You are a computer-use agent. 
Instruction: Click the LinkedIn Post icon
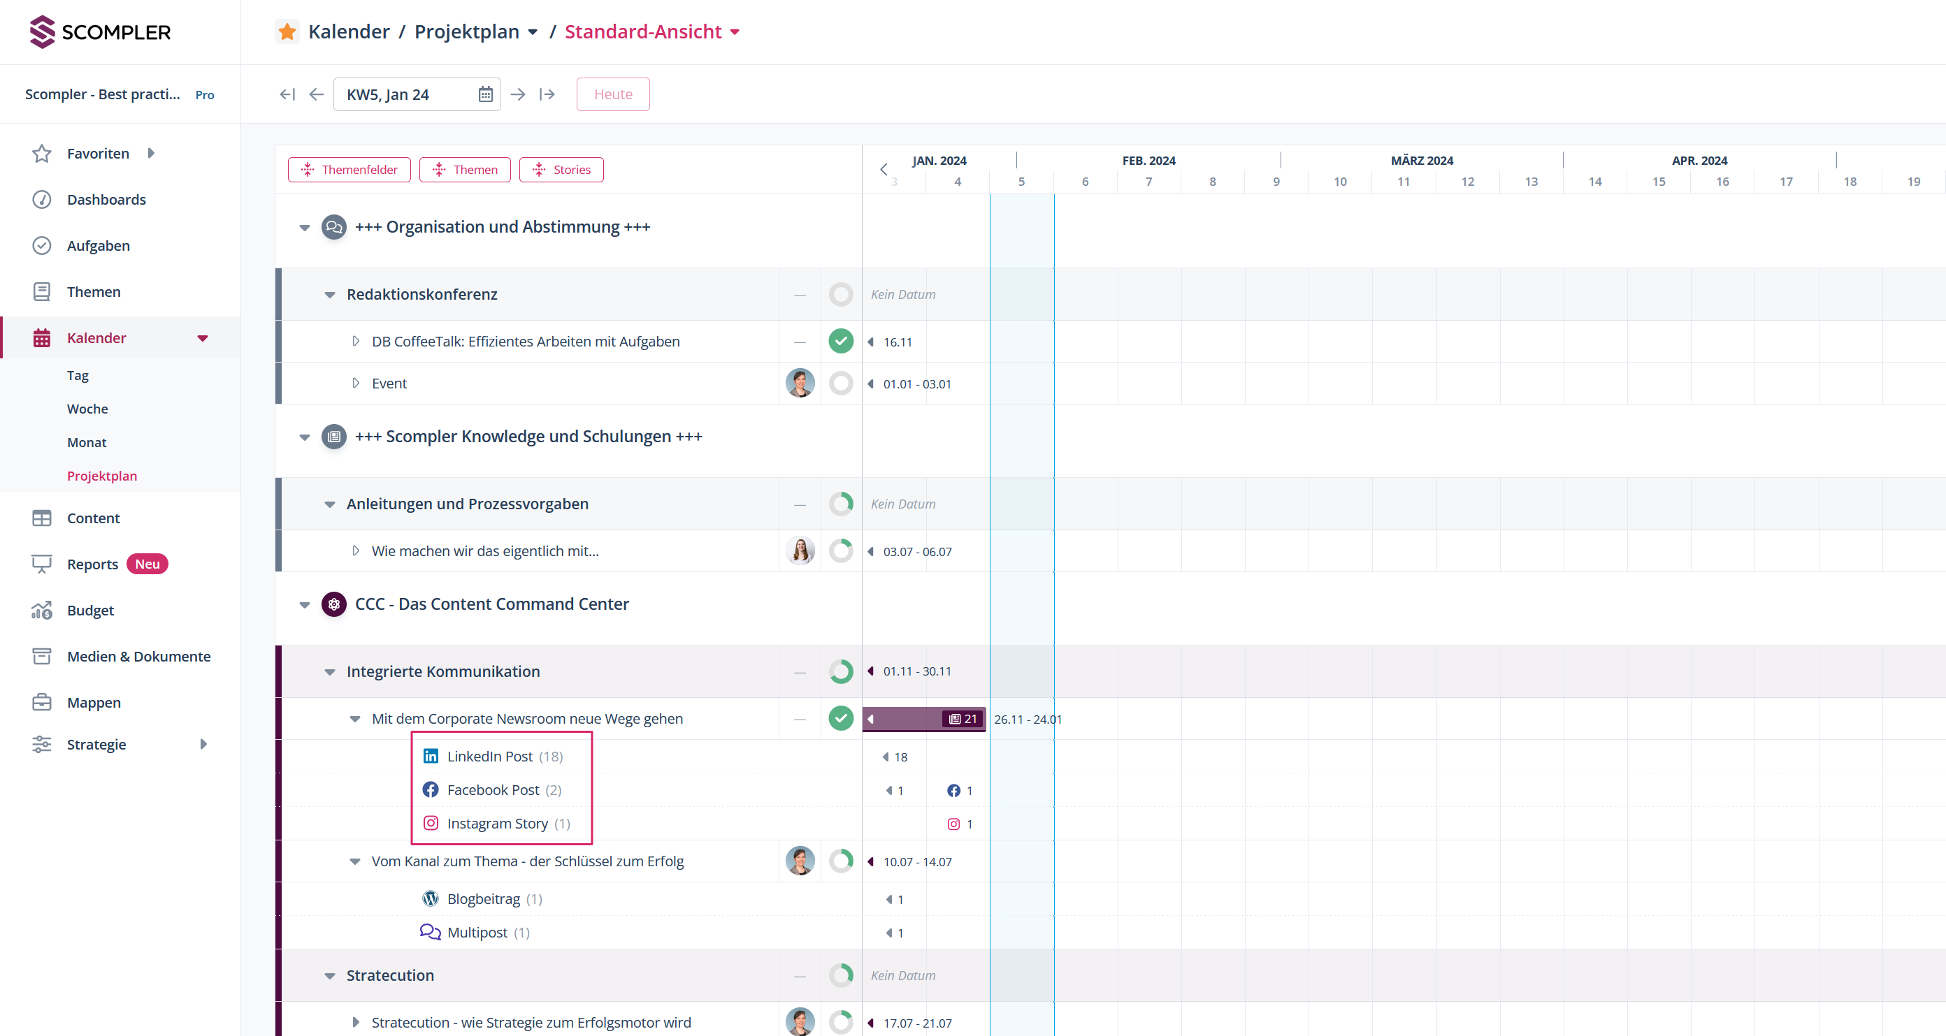tap(431, 756)
